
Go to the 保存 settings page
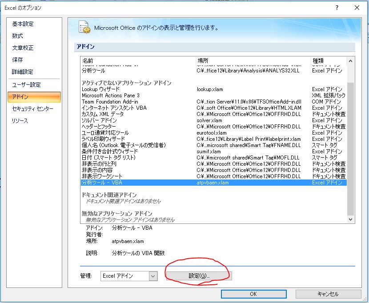coord(18,60)
